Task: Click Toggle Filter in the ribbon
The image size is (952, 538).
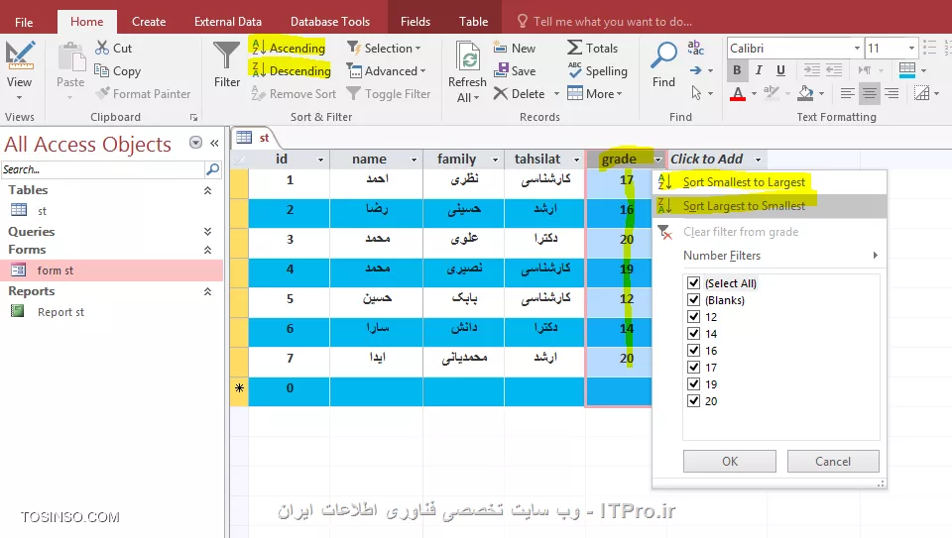Action: tap(389, 94)
